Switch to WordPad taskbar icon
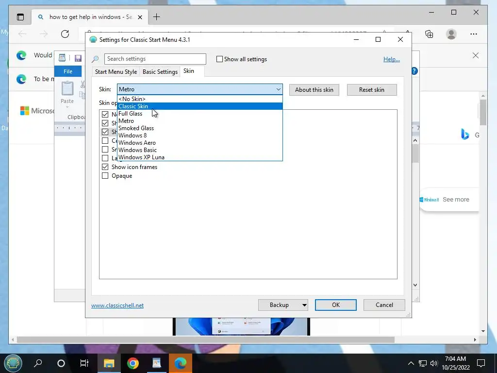 [x=157, y=363]
